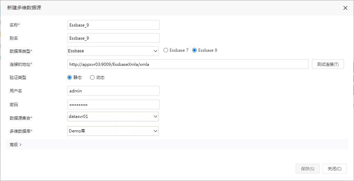Screen dimensions: 354x181
Task: Choose 动态 verification type
Action: (x=92, y=78)
